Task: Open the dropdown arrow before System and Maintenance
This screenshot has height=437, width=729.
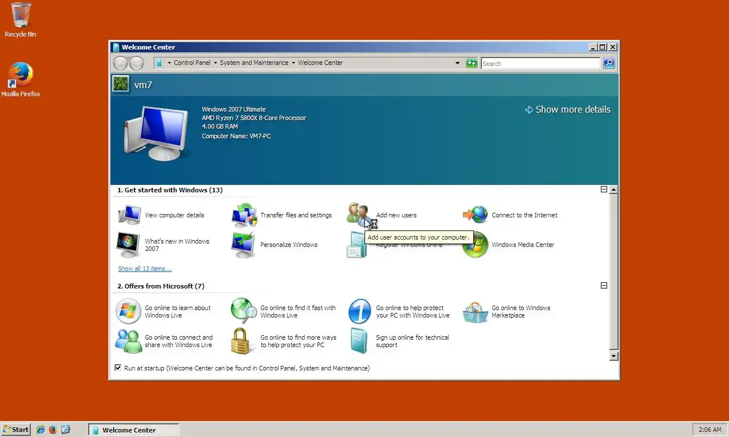Action: click(215, 63)
